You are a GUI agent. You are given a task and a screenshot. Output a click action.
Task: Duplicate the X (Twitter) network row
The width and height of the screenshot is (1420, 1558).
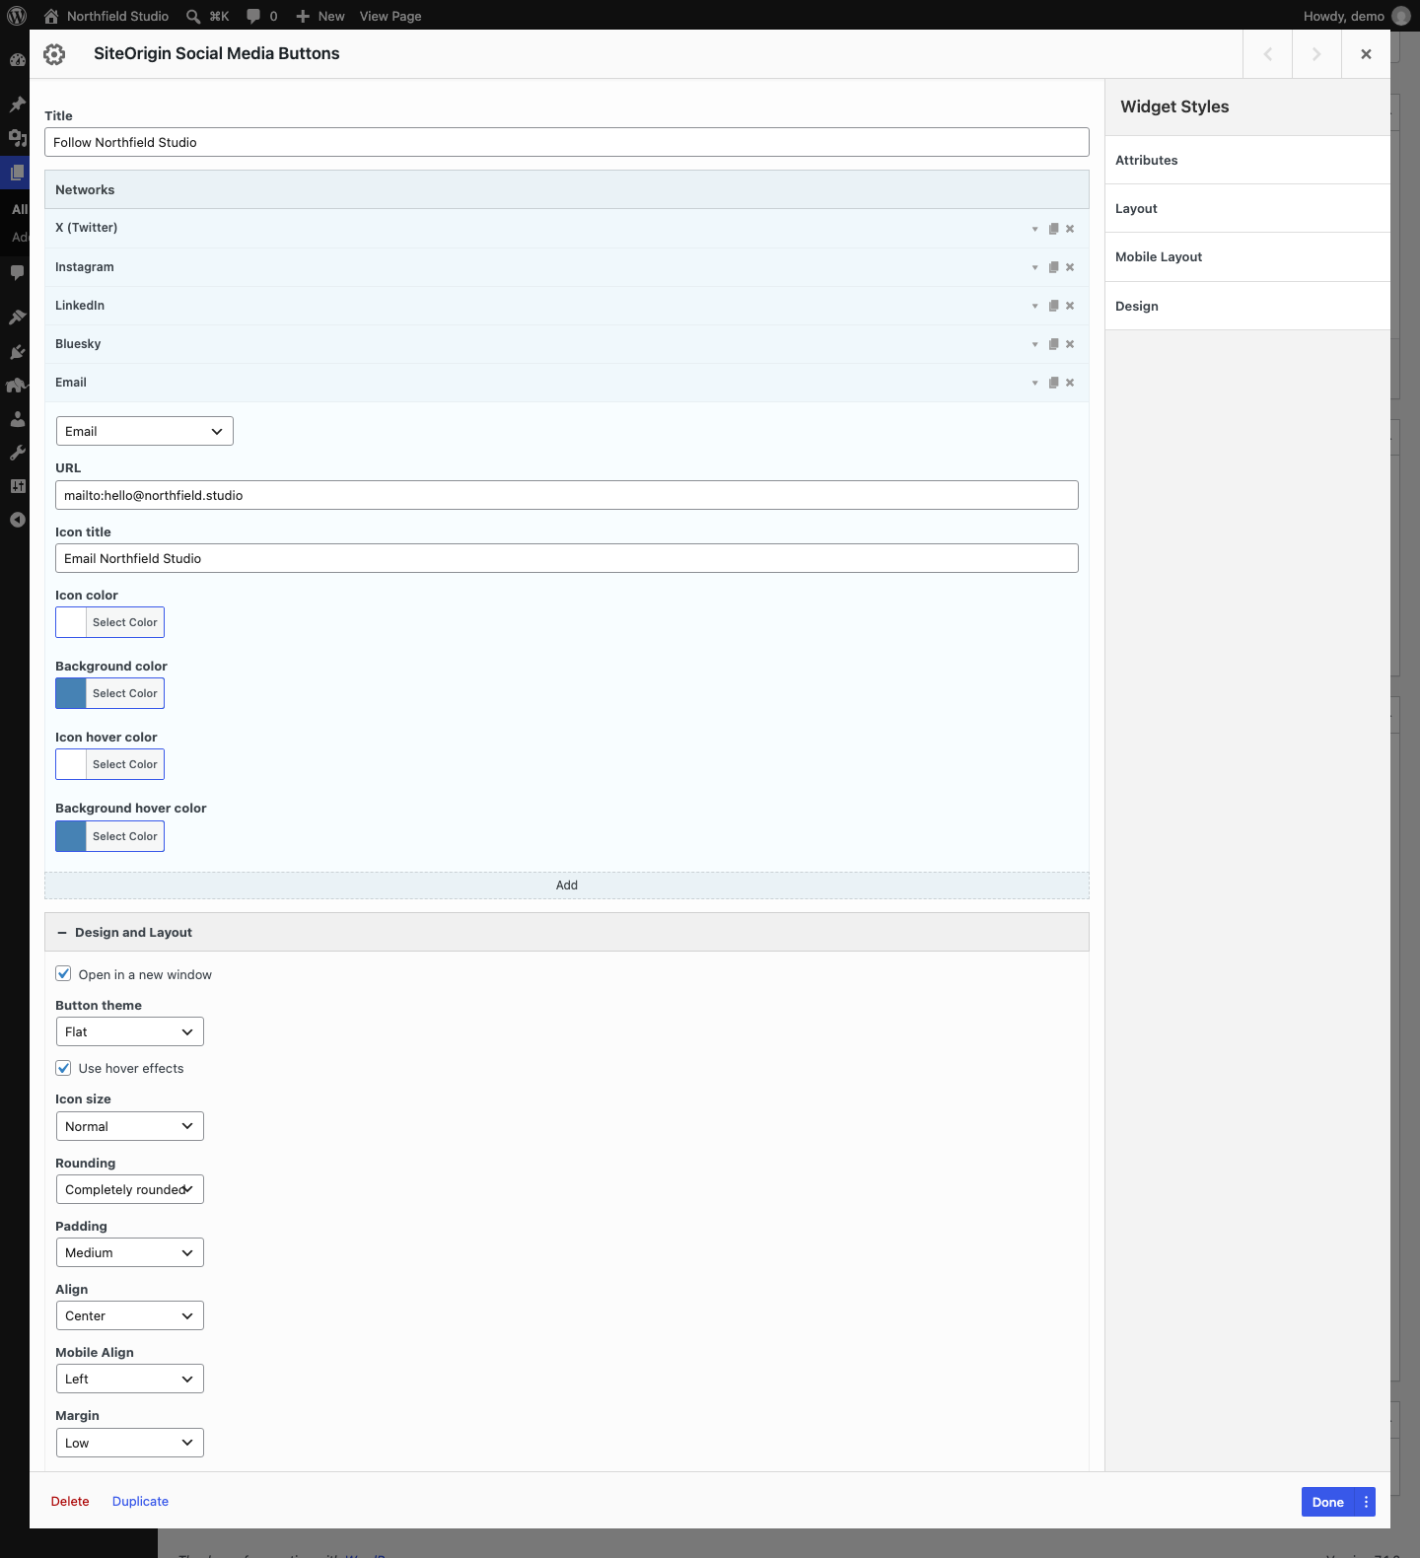pyautogui.click(x=1053, y=229)
